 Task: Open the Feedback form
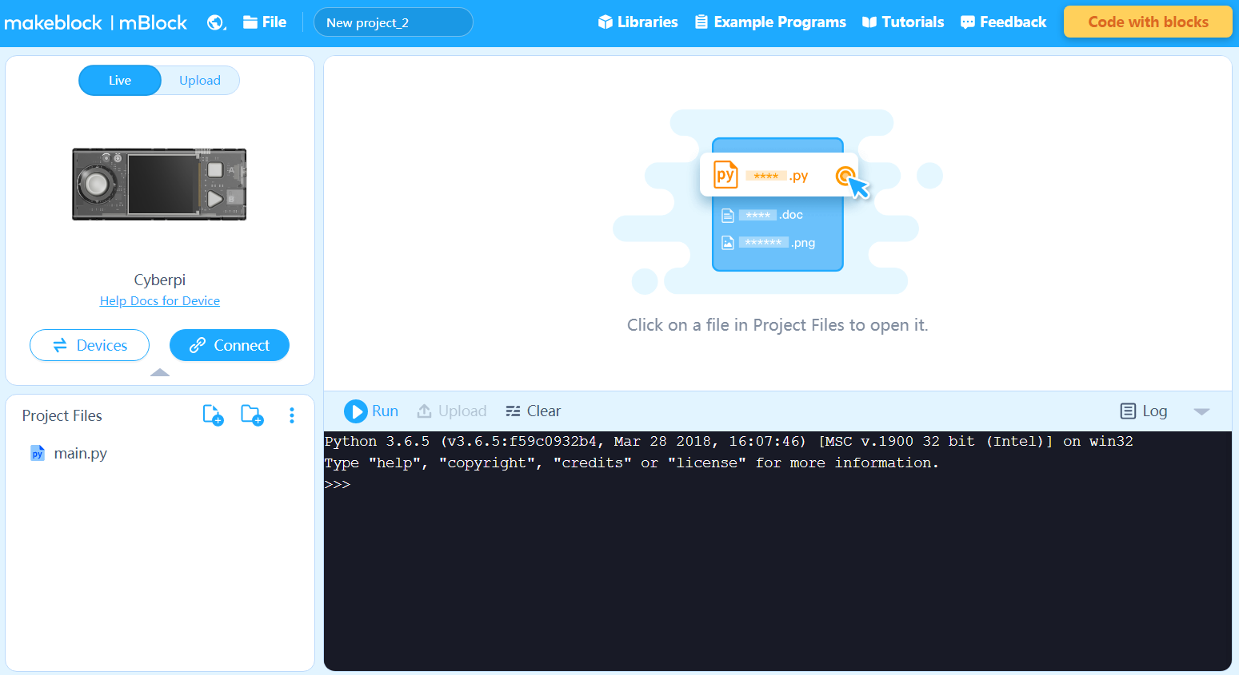(1003, 22)
